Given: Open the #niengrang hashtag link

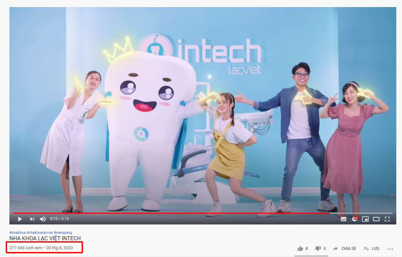Looking at the screenshot, I should [63, 233].
